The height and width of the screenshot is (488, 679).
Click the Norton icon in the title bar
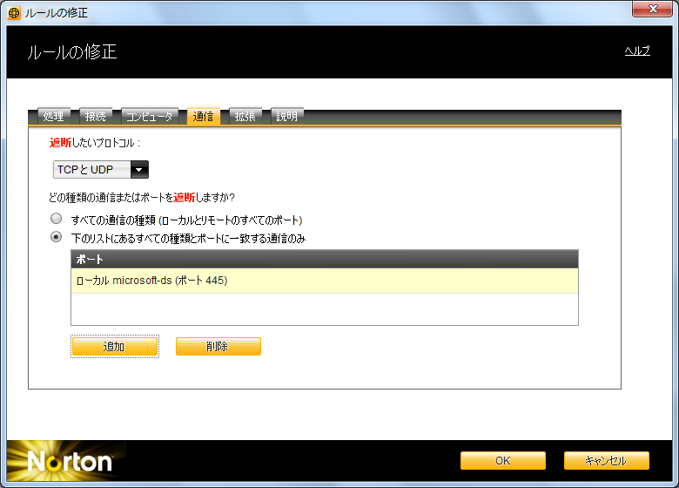click(x=14, y=13)
